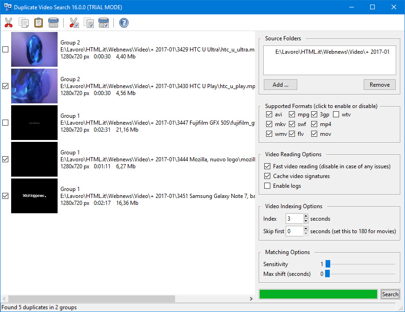Screen dimensions: 405x312
Task: Uncheck Fast video reading option
Action: coord(267,166)
